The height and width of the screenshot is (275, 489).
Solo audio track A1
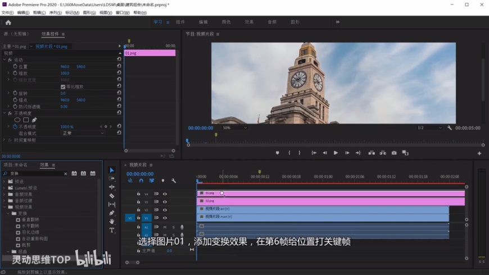point(173,227)
